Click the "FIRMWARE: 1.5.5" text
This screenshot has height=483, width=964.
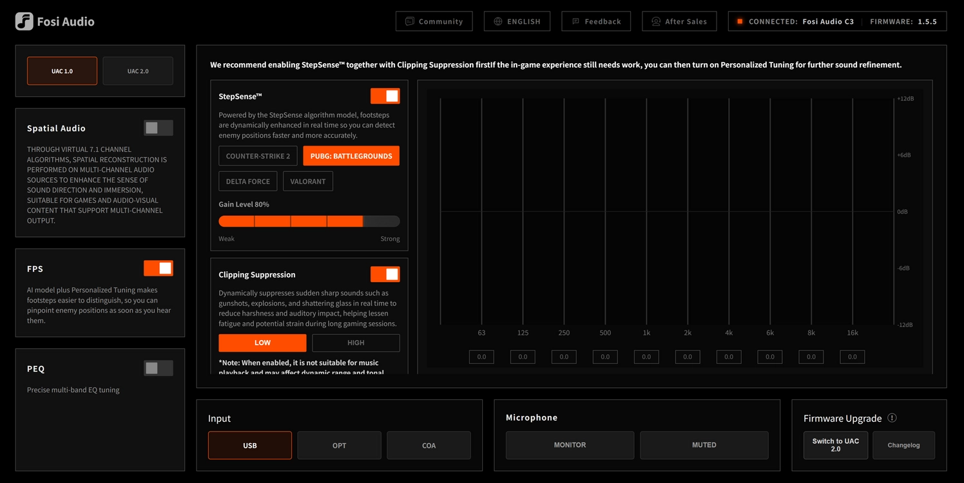[x=903, y=21]
